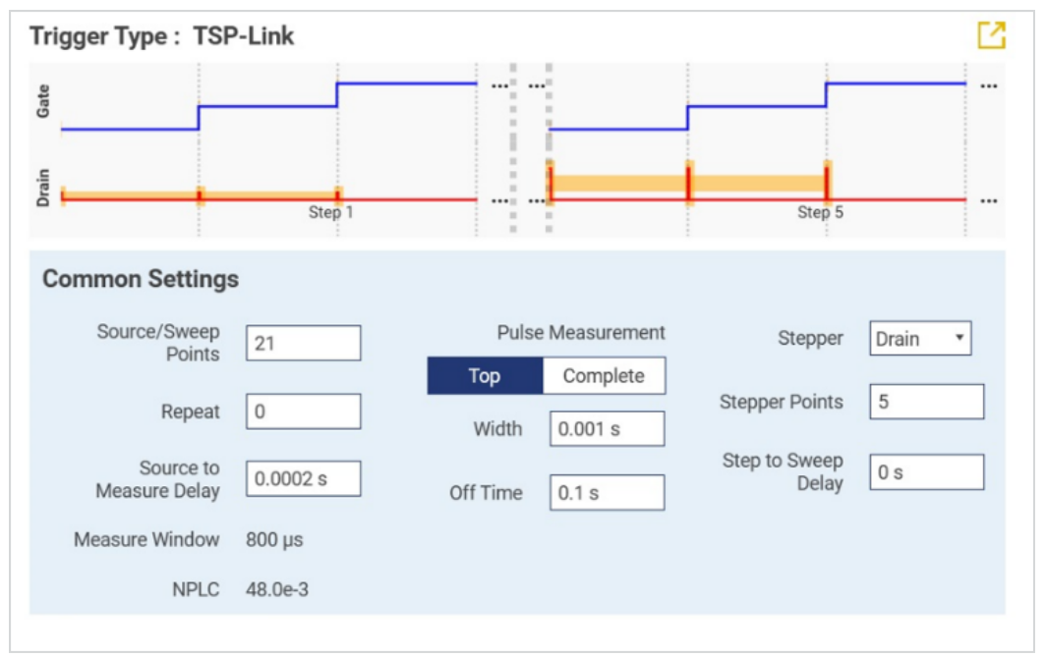The height and width of the screenshot is (658, 1045).
Task: Switch pulse measurement to Complete
Action: (604, 376)
